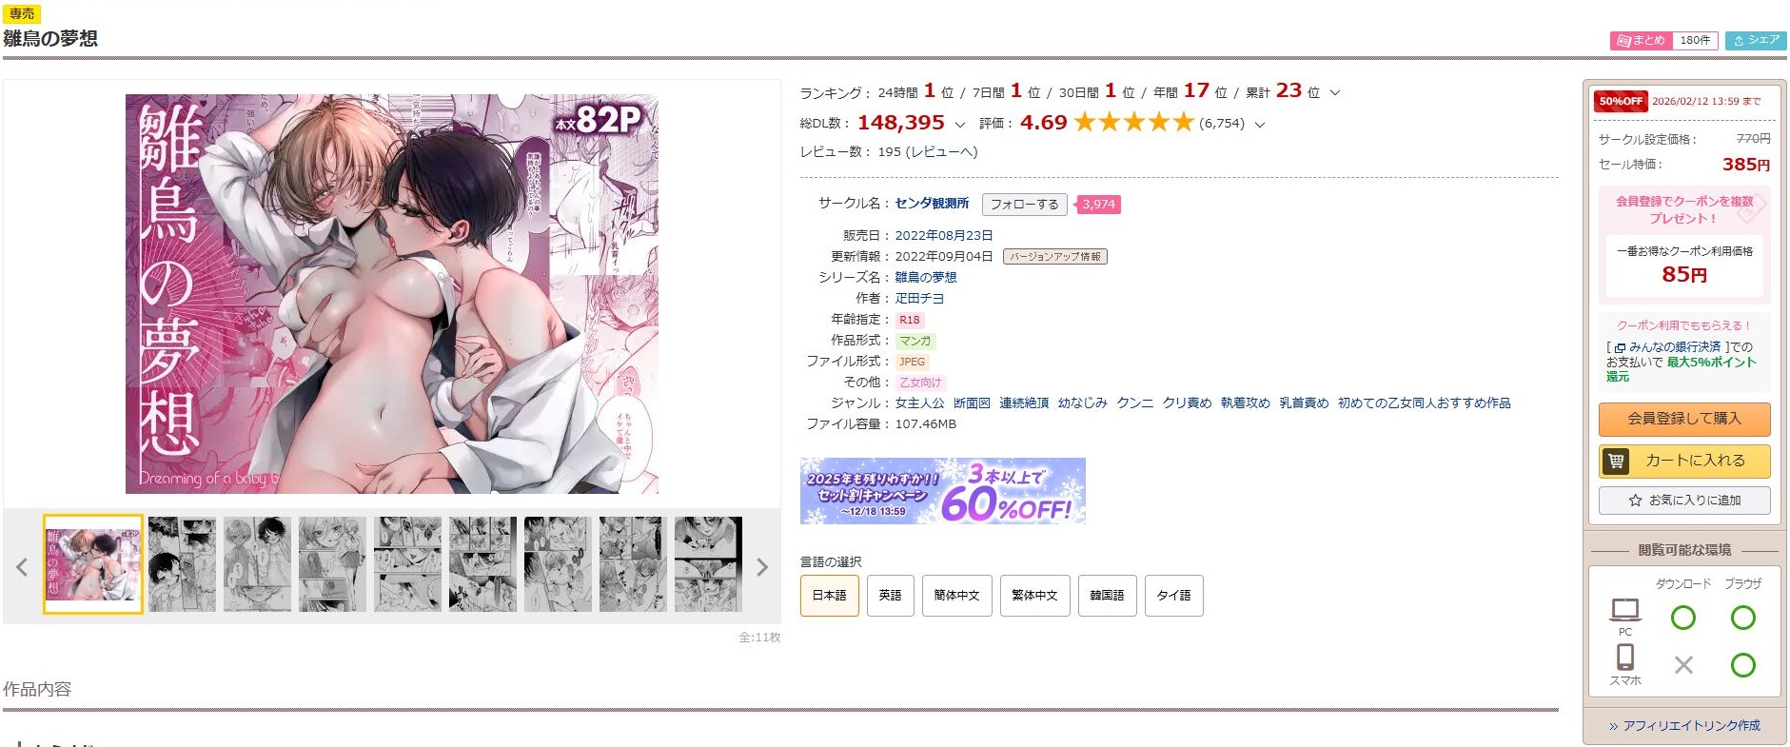Click the フォローする button
This screenshot has width=1790, height=747.
click(x=1024, y=205)
